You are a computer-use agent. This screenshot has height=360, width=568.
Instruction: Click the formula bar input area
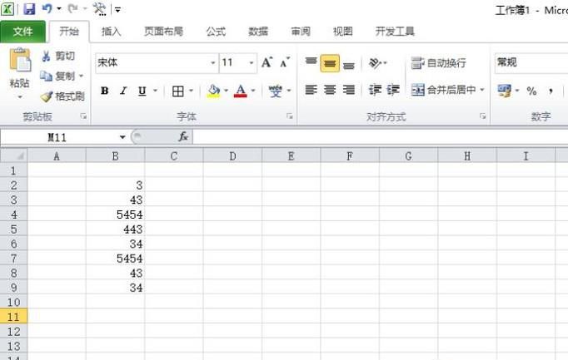tap(381, 137)
